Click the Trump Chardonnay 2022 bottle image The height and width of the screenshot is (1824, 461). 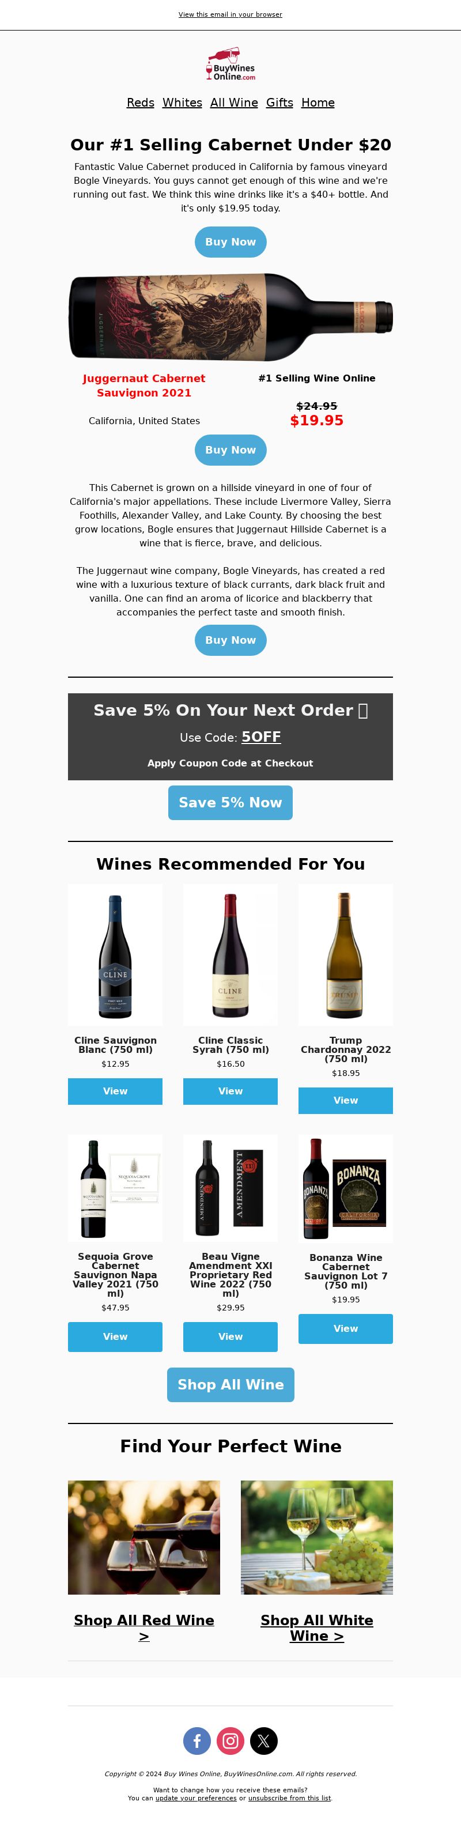coord(346,954)
